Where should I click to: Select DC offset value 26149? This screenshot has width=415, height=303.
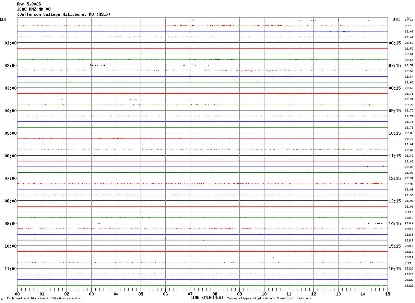coord(409,37)
